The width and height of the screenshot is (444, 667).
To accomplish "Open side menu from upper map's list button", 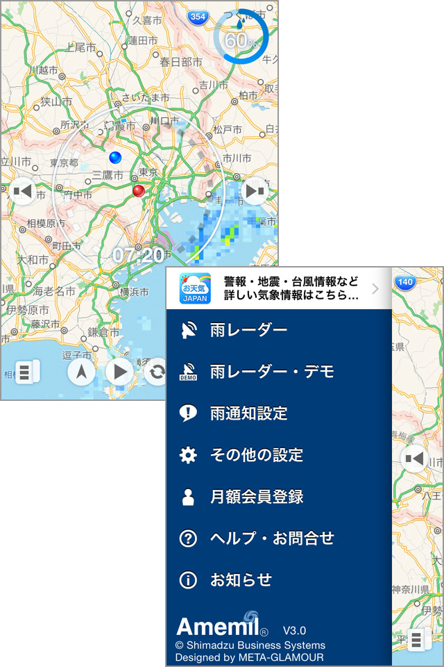I will pos(26,372).
